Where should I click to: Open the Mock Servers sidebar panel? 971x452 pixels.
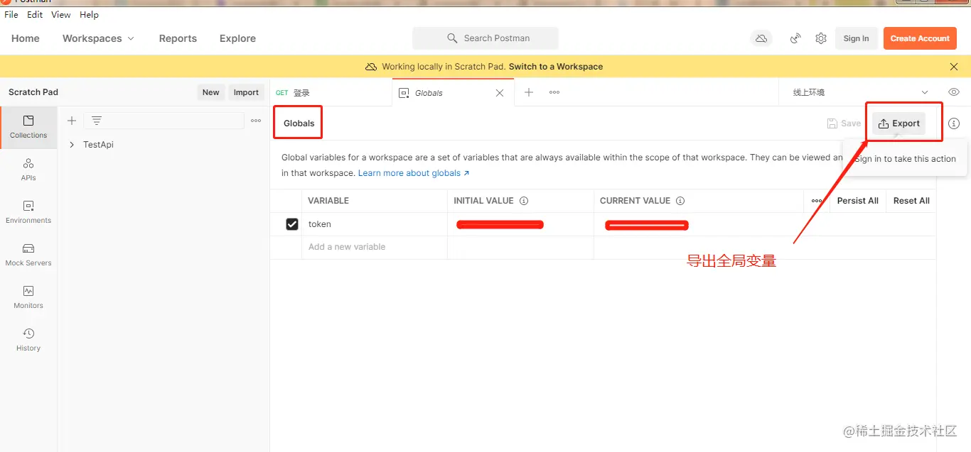pyautogui.click(x=28, y=255)
